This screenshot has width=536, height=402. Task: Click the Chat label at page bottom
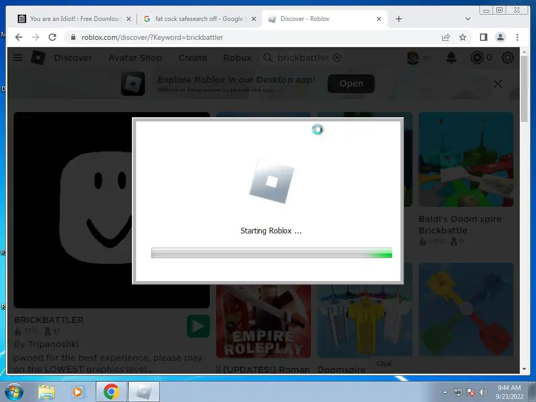coord(384,363)
